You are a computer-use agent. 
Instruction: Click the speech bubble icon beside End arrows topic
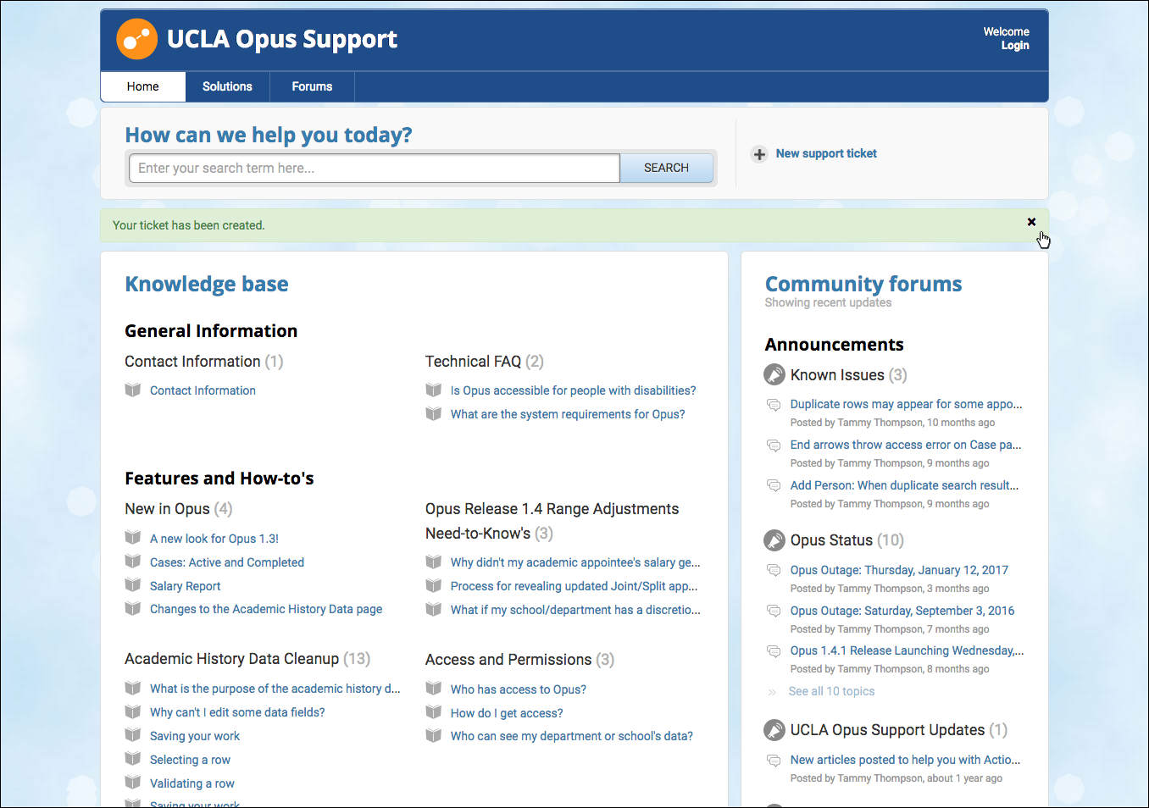click(774, 446)
